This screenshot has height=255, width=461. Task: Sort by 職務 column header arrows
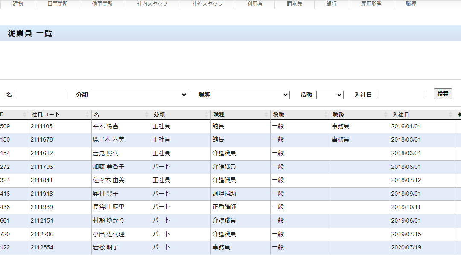coord(385,115)
